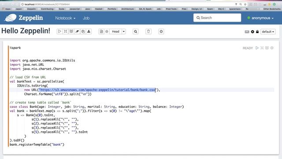Image resolution: width=282 pixels, height=159 pixels.
Task: Open the Notebook menu
Action: (x=65, y=18)
